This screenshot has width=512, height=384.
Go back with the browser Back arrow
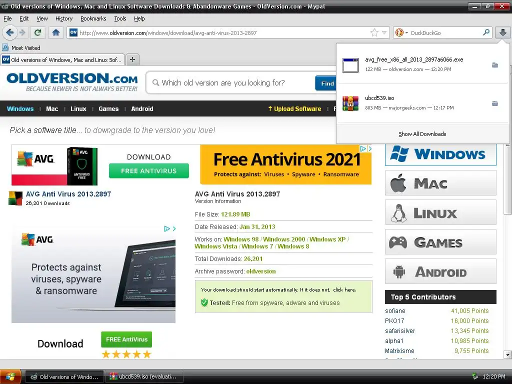[x=10, y=32]
